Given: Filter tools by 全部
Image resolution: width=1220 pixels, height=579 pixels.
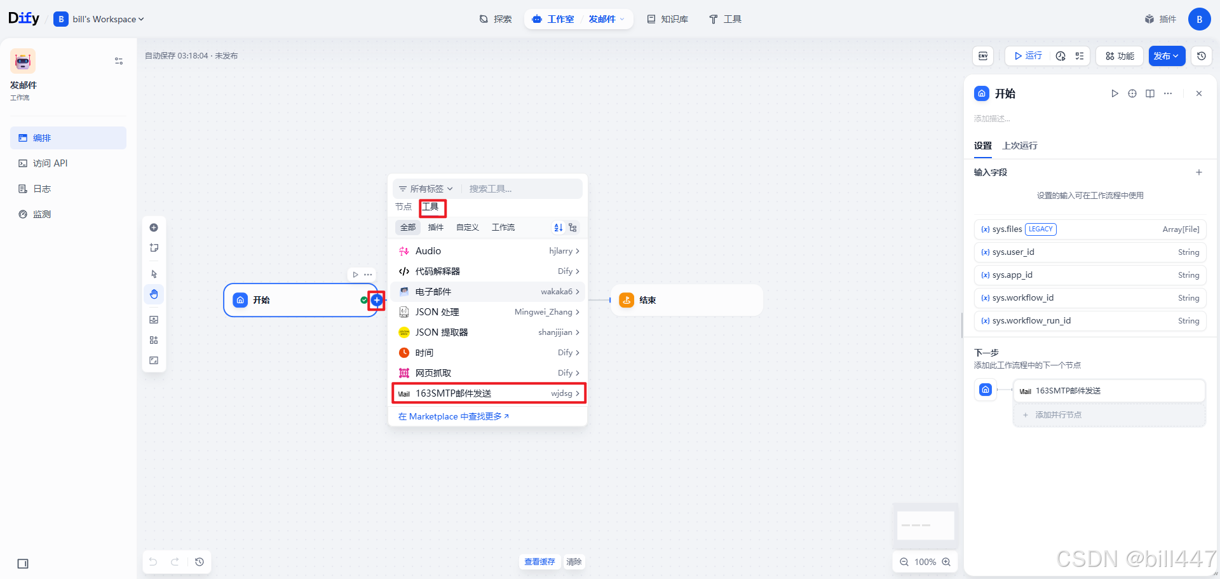Looking at the screenshot, I should [x=408, y=228].
